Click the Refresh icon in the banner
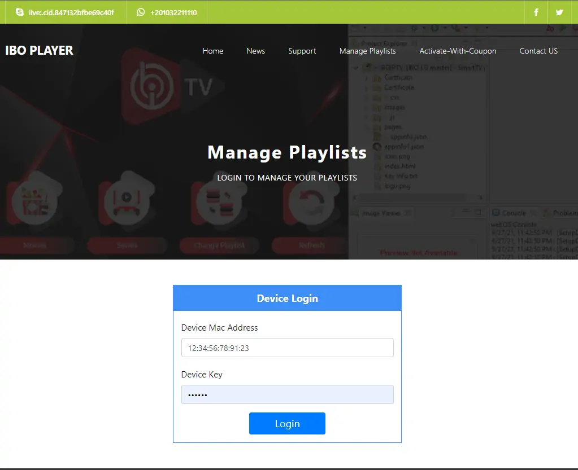Screen dimensions: 578x470 (311, 204)
